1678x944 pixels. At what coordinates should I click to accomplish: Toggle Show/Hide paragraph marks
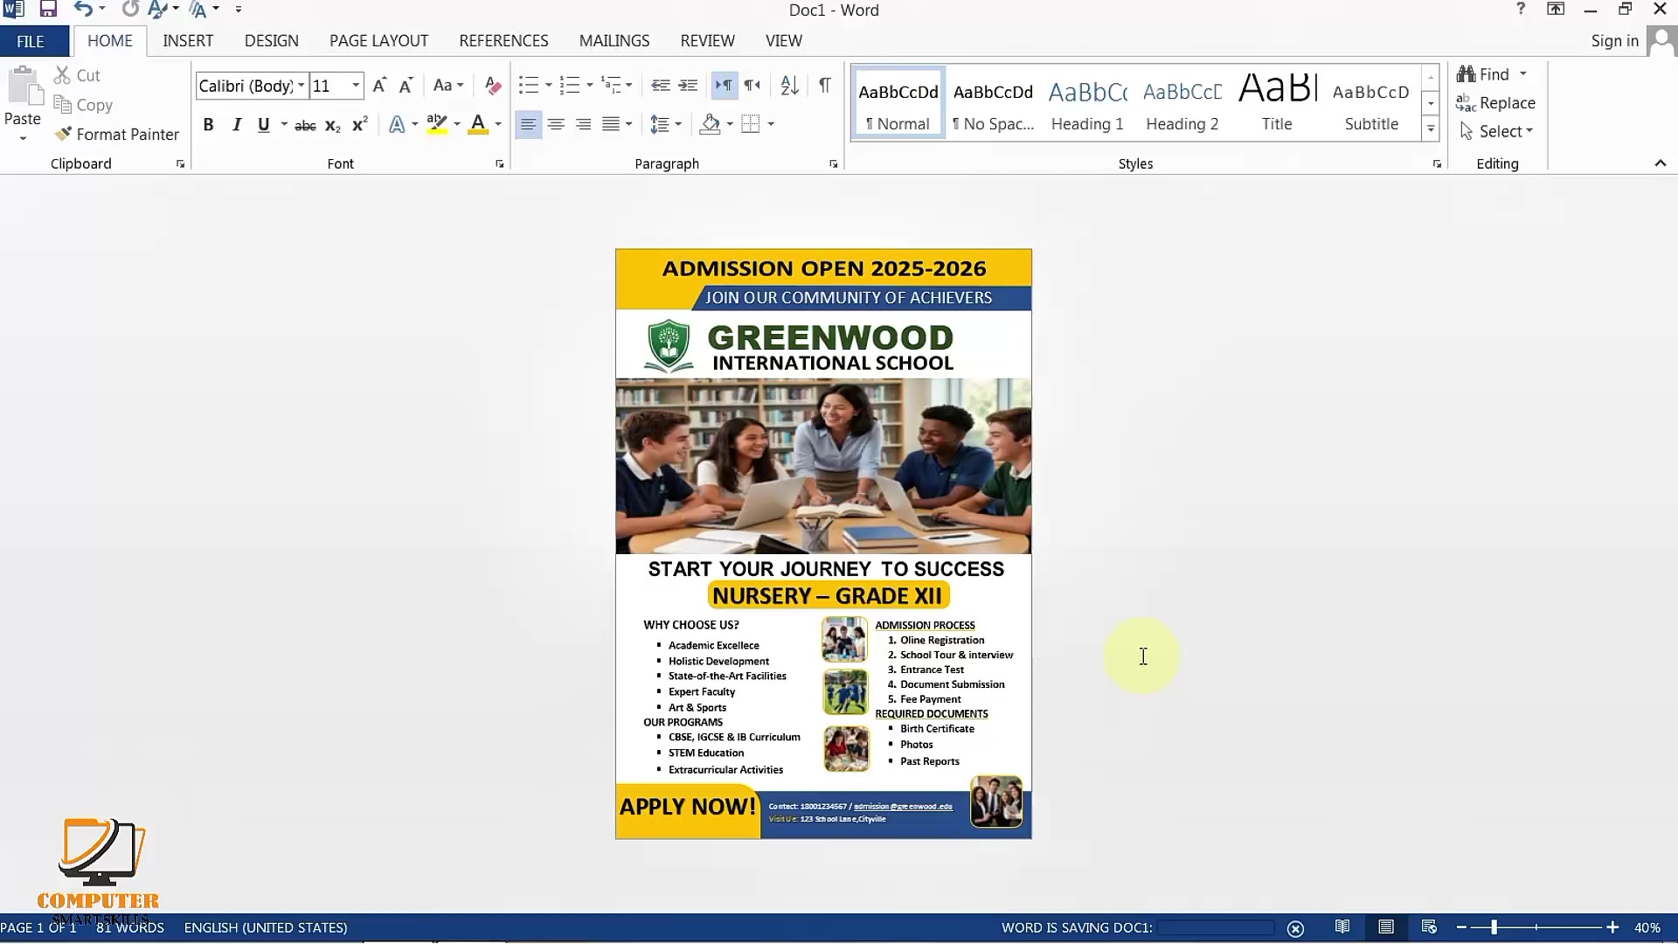click(824, 85)
